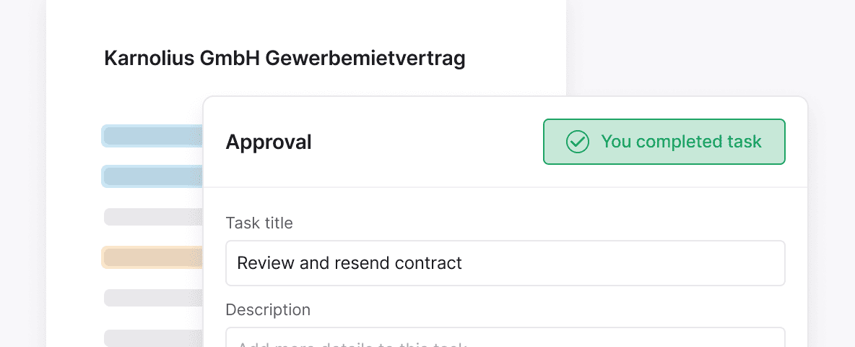Image resolution: width=855 pixels, height=347 pixels.
Task: Select the bottommost gray document line
Action: tap(152, 338)
